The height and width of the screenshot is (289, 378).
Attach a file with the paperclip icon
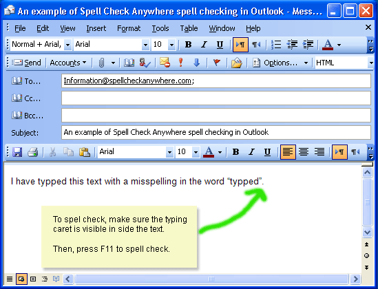click(x=101, y=63)
